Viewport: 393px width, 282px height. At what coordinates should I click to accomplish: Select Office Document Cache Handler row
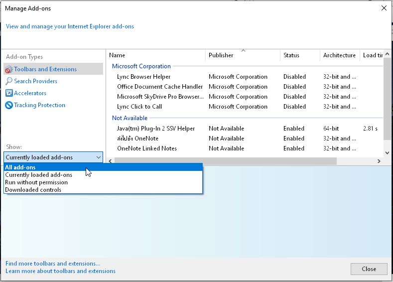[x=245, y=87]
